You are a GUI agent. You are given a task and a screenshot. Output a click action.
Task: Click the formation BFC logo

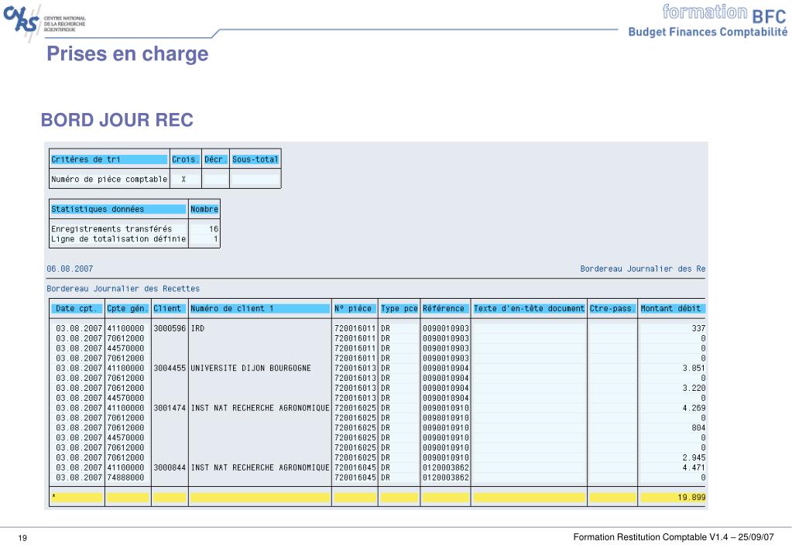[x=725, y=13]
